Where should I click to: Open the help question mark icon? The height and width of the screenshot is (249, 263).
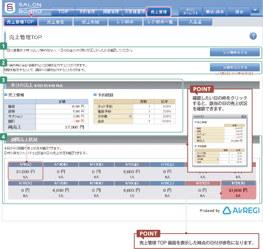point(253,36)
